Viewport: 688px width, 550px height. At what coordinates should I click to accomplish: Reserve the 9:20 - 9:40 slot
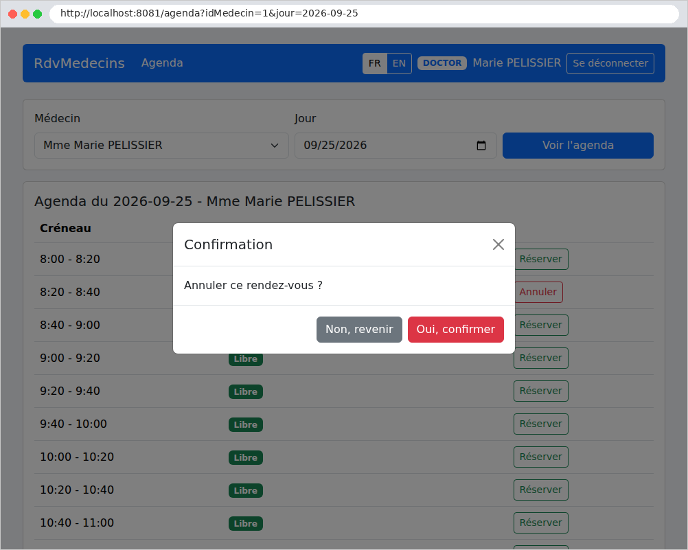[x=540, y=391]
